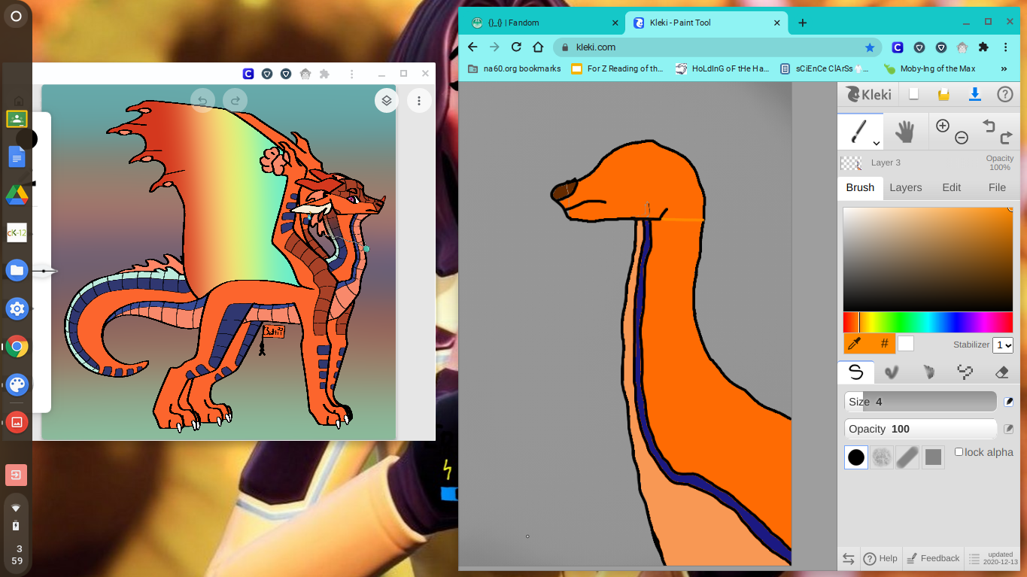Open the Help link at bottom
This screenshot has height=577, width=1027.
pyautogui.click(x=881, y=558)
